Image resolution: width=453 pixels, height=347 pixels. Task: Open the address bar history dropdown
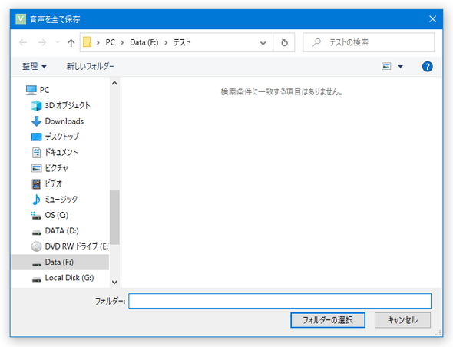tap(263, 43)
